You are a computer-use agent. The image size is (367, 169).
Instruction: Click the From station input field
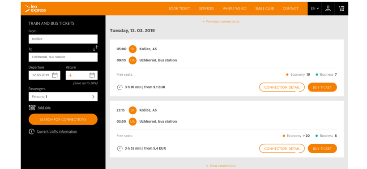(x=63, y=39)
